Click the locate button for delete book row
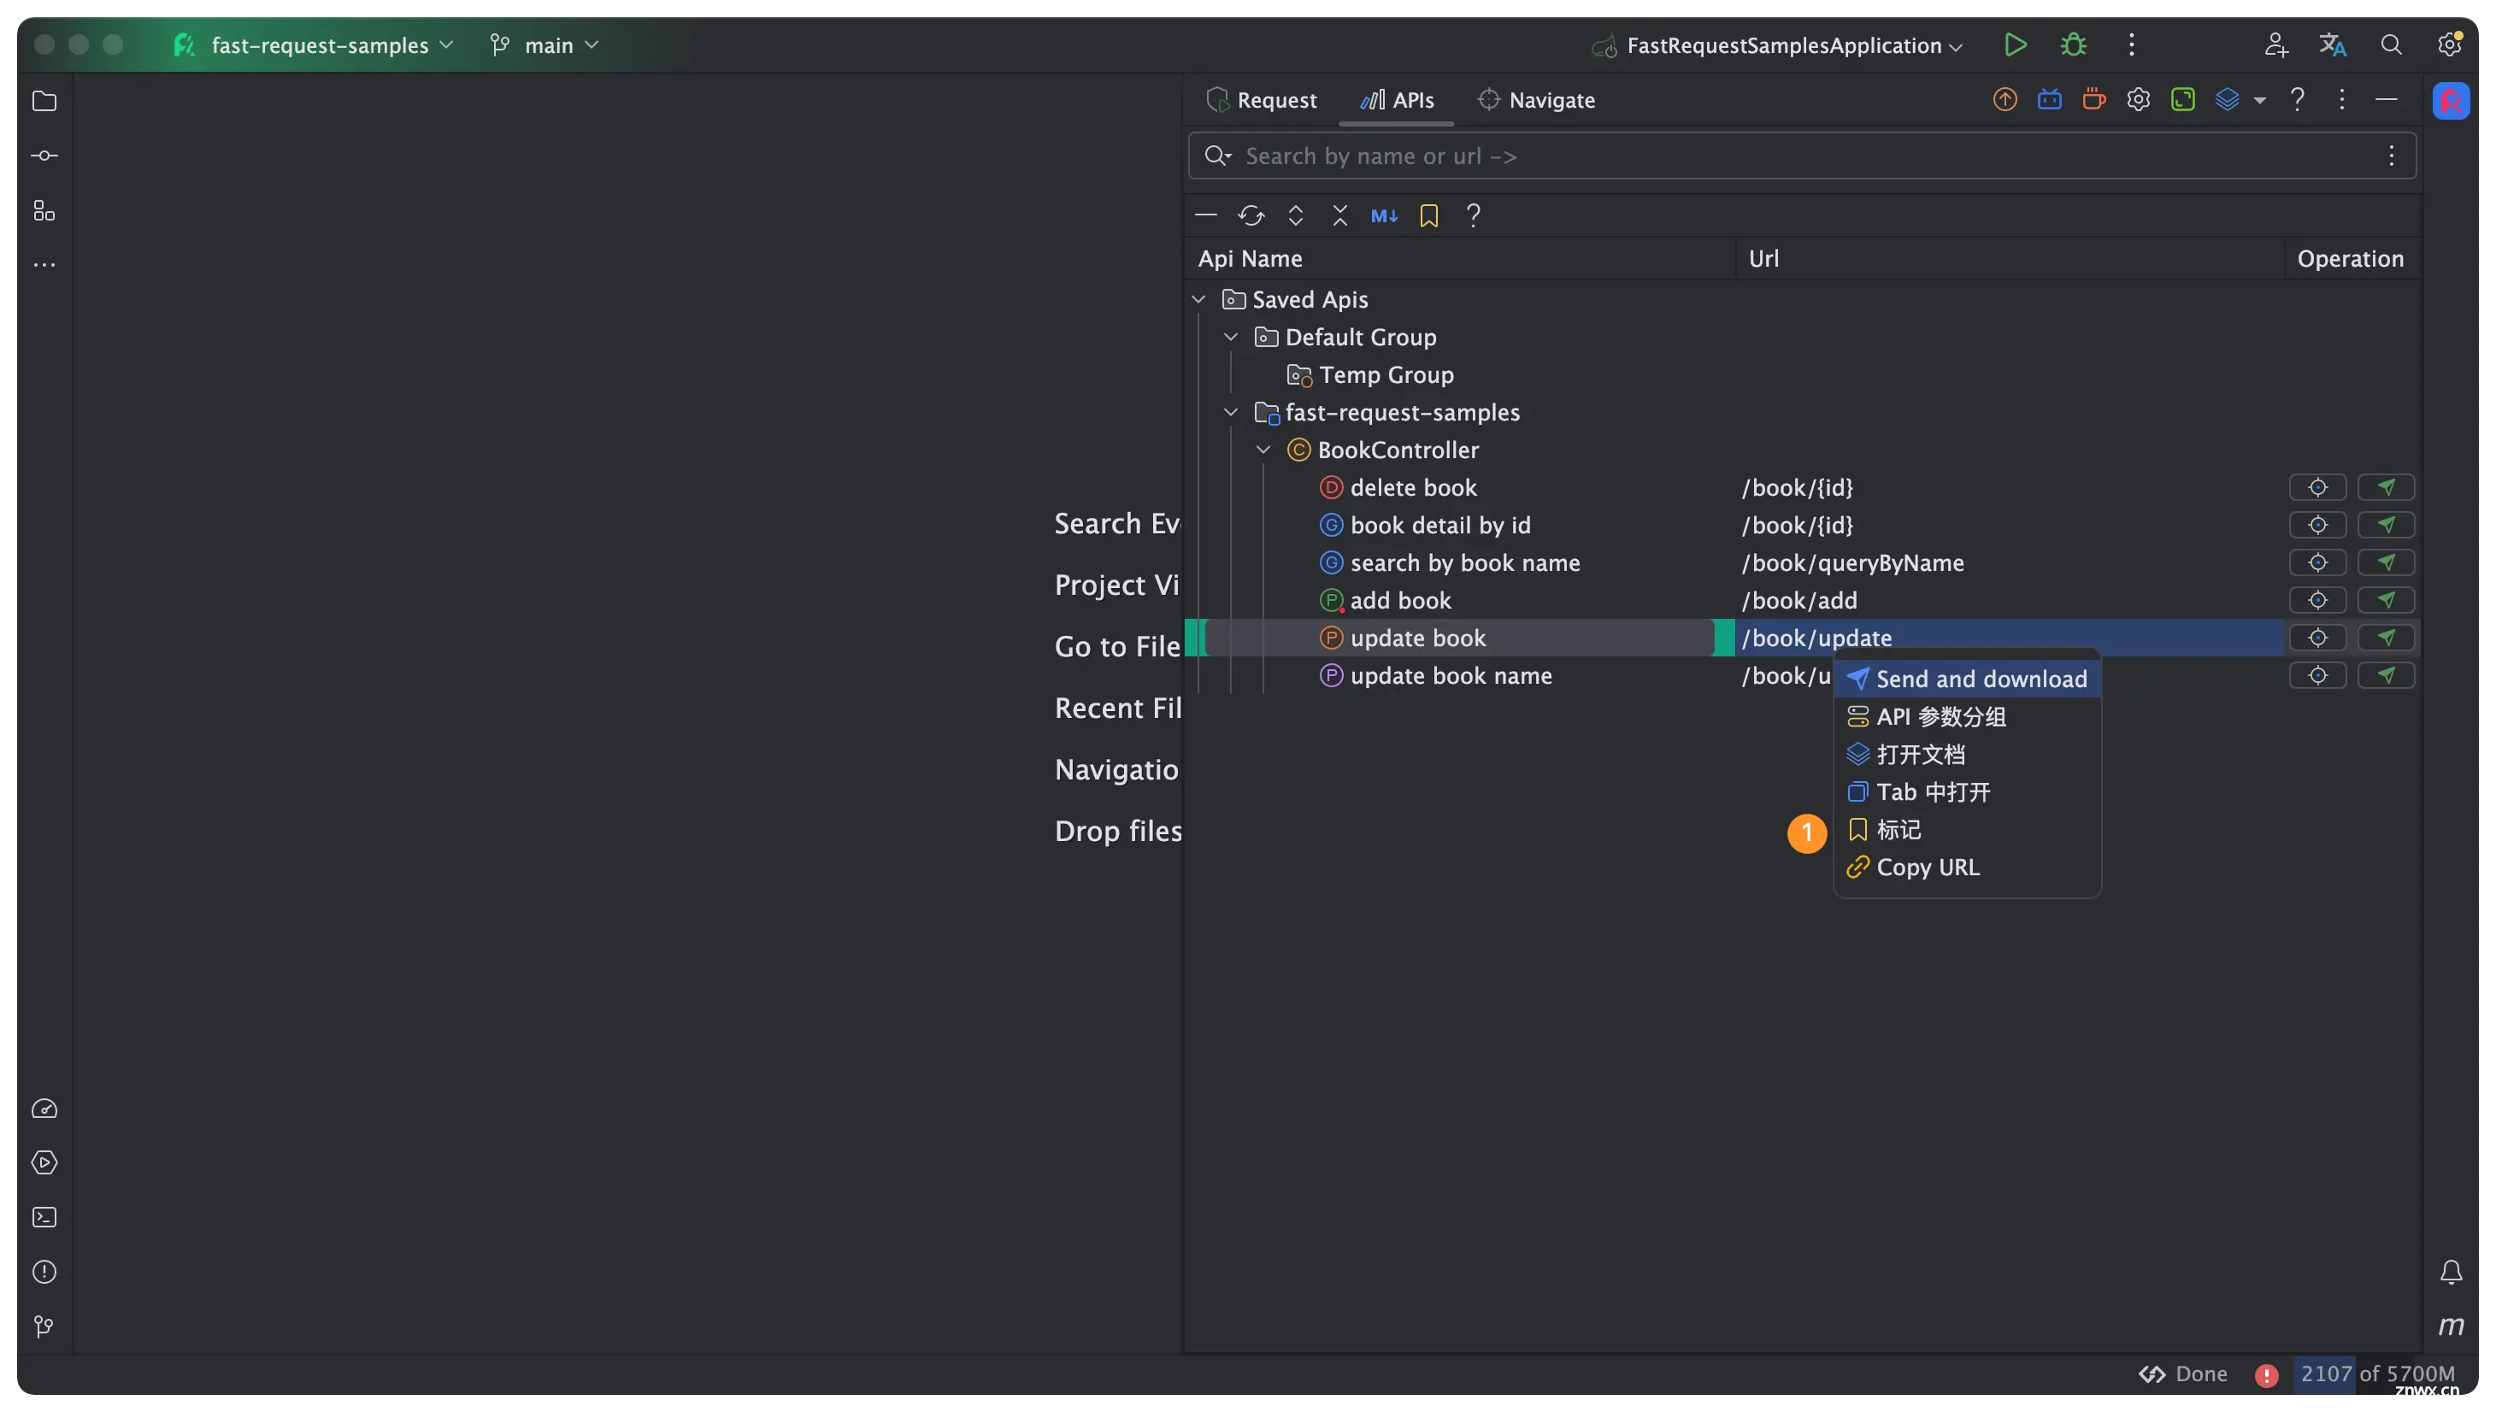This screenshot has width=2496, height=1412. point(2316,488)
